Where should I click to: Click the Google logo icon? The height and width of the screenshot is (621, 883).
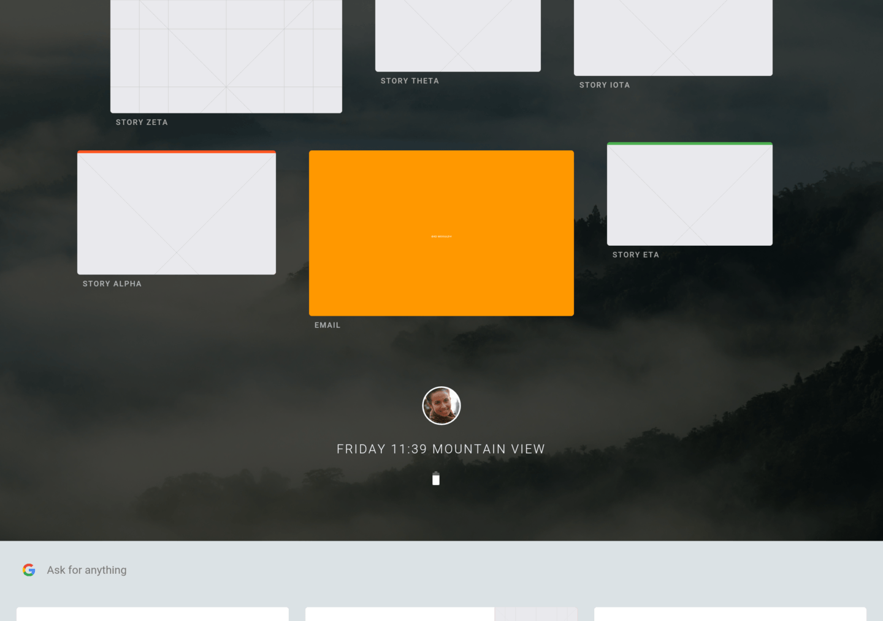click(x=29, y=570)
